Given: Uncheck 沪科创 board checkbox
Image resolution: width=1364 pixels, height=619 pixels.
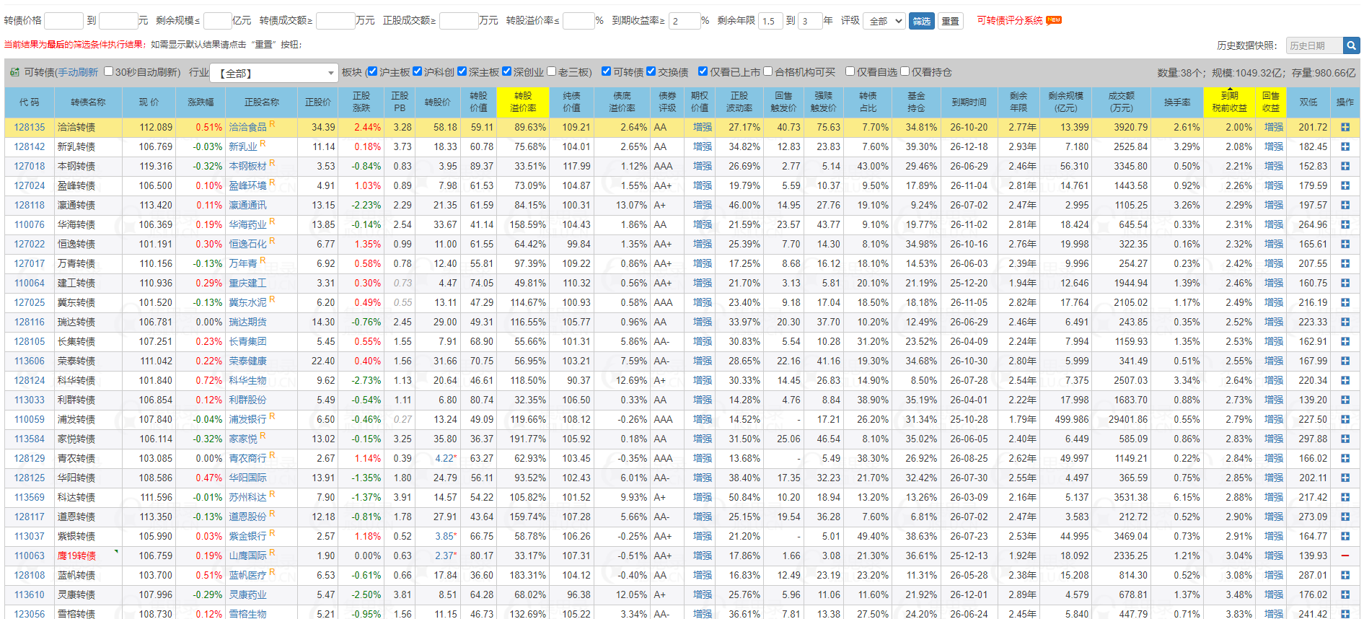Looking at the screenshot, I should [417, 71].
